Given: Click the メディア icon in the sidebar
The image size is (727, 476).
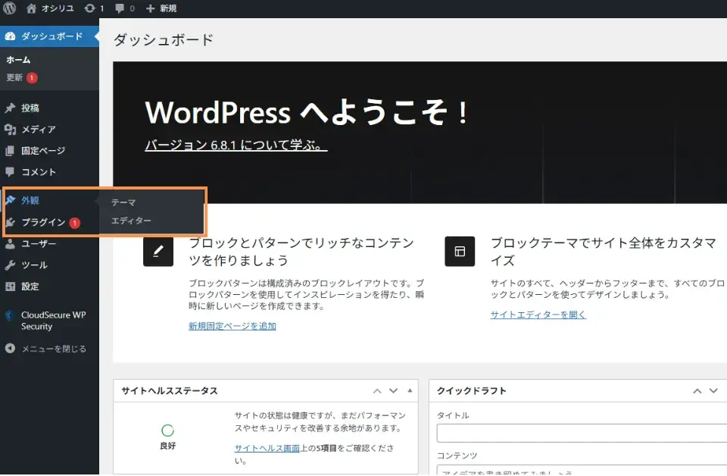Looking at the screenshot, I should (10, 130).
